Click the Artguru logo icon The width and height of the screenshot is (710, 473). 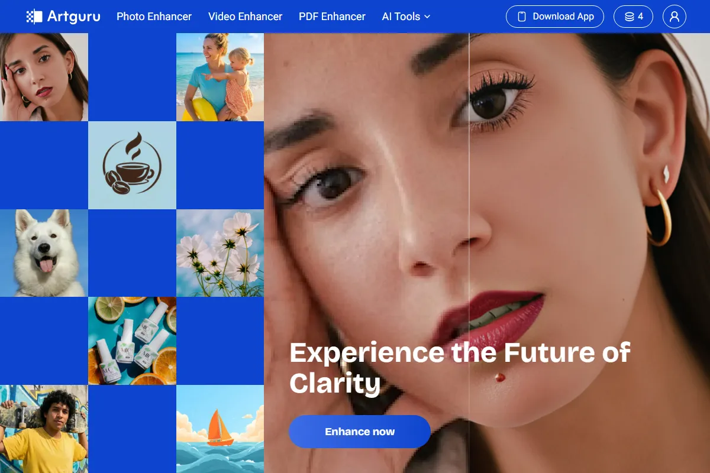click(x=34, y=17)
